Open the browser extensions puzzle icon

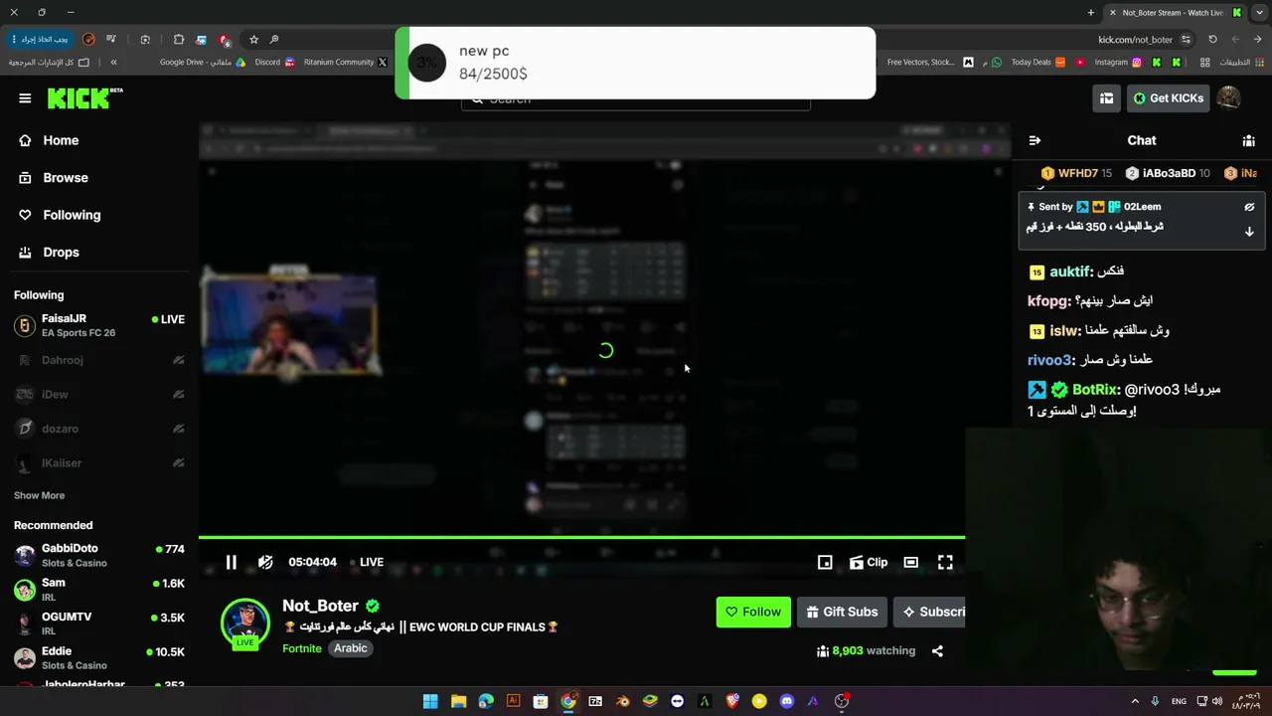pos(179,40)
